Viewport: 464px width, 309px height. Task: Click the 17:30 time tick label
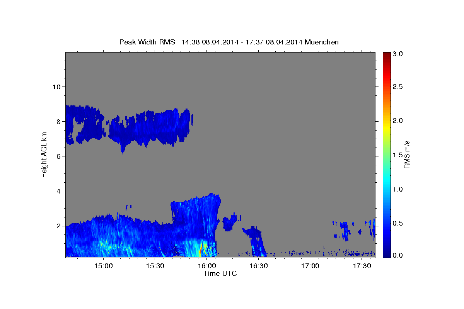[x=362, y=266]
